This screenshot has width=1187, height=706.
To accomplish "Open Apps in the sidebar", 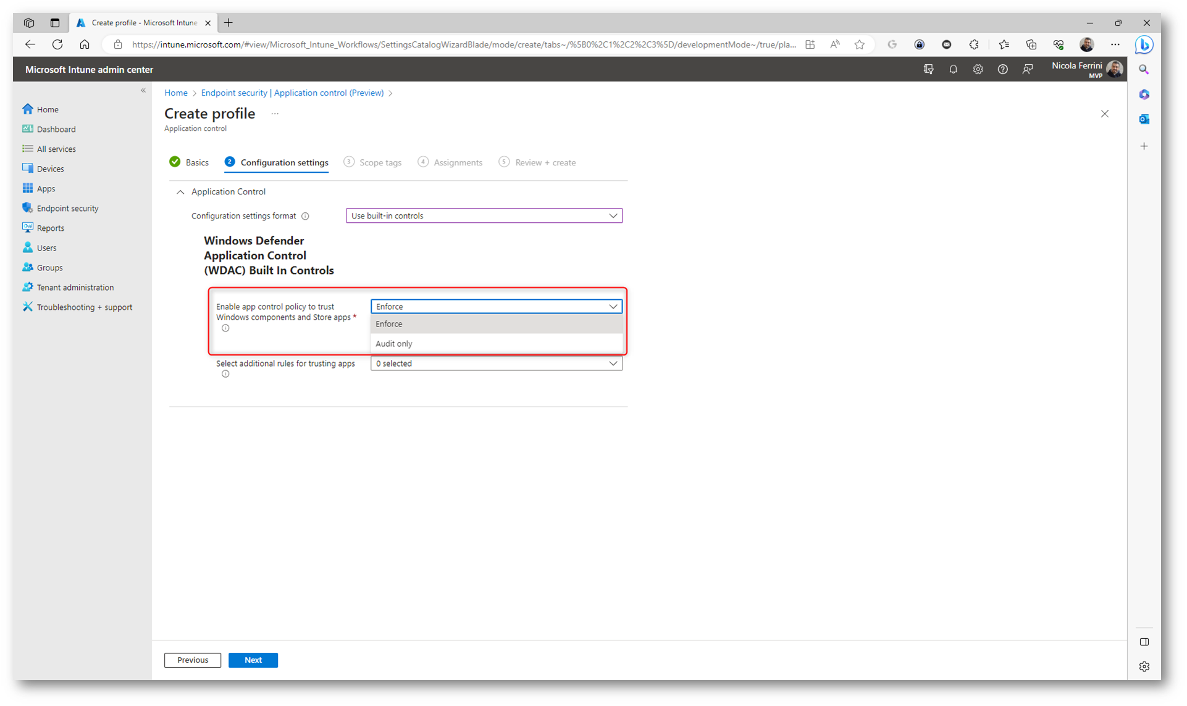I will (39, 188).
